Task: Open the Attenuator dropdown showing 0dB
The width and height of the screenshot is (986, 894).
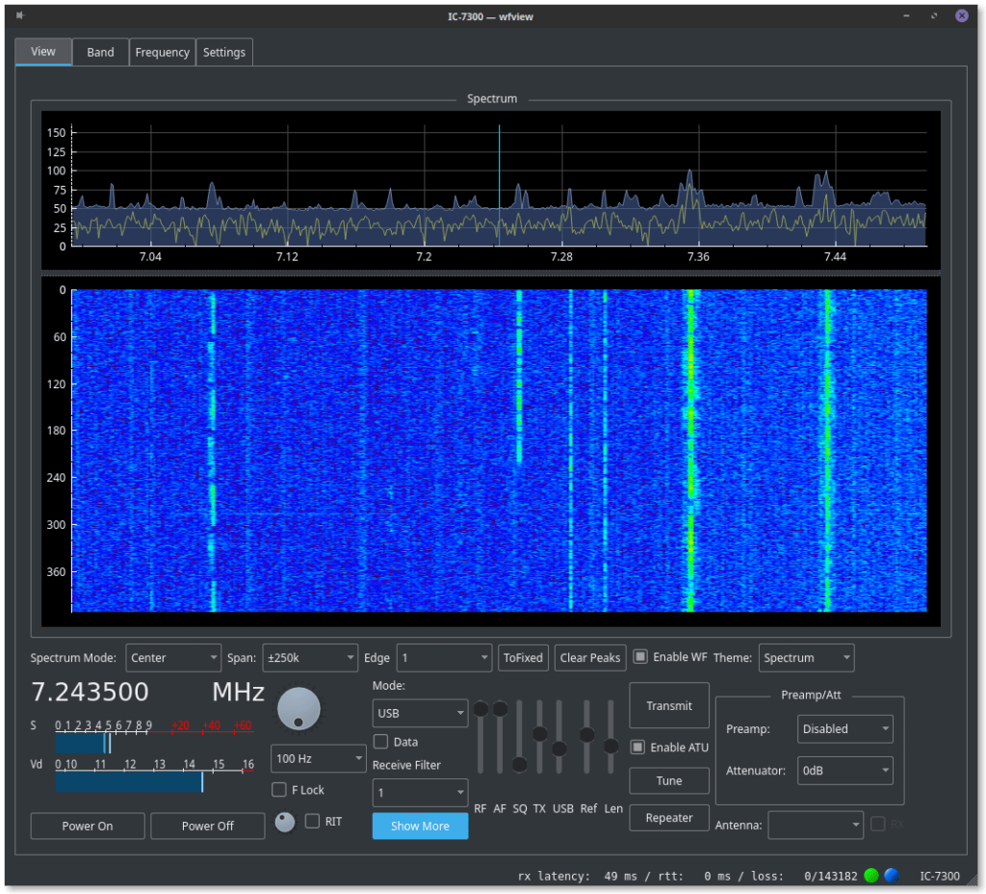Action: (844, 771)
